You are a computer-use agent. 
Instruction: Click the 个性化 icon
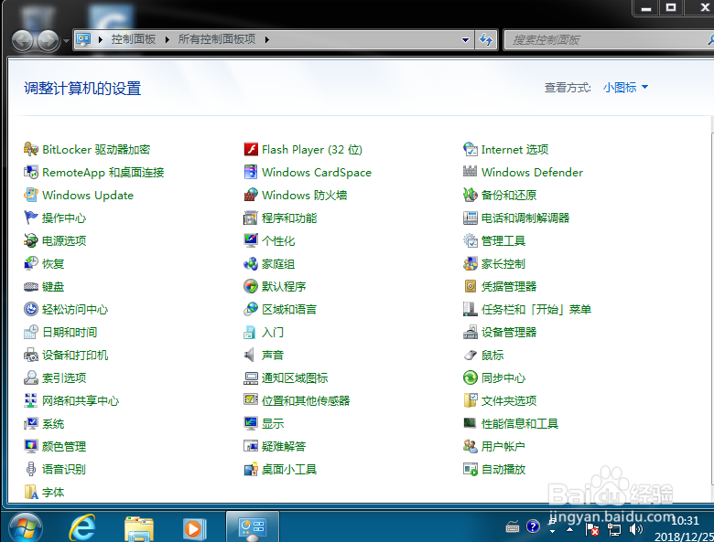(x=251, y=240)
